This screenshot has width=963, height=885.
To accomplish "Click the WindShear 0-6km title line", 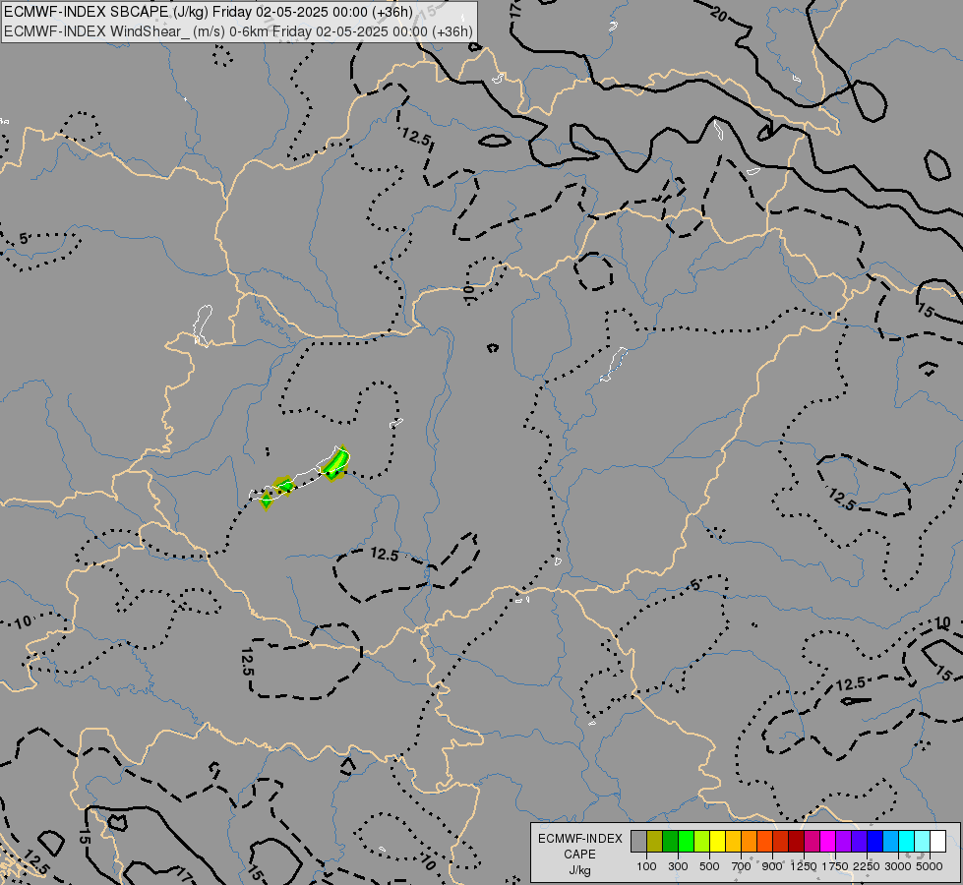I will point(238,31).
